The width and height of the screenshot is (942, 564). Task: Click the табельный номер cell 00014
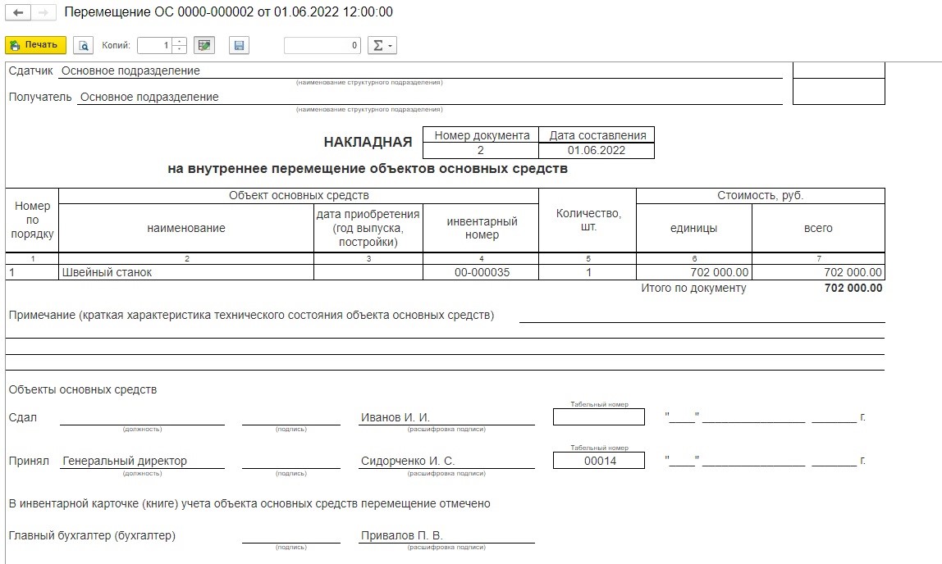(x=599, y=461)
